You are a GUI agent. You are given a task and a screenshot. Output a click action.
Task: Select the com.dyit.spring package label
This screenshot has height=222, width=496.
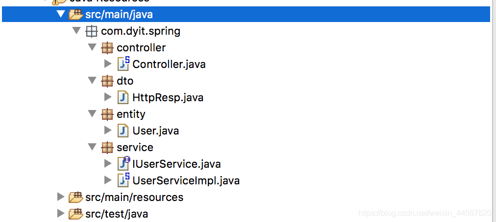pos(141,31)
